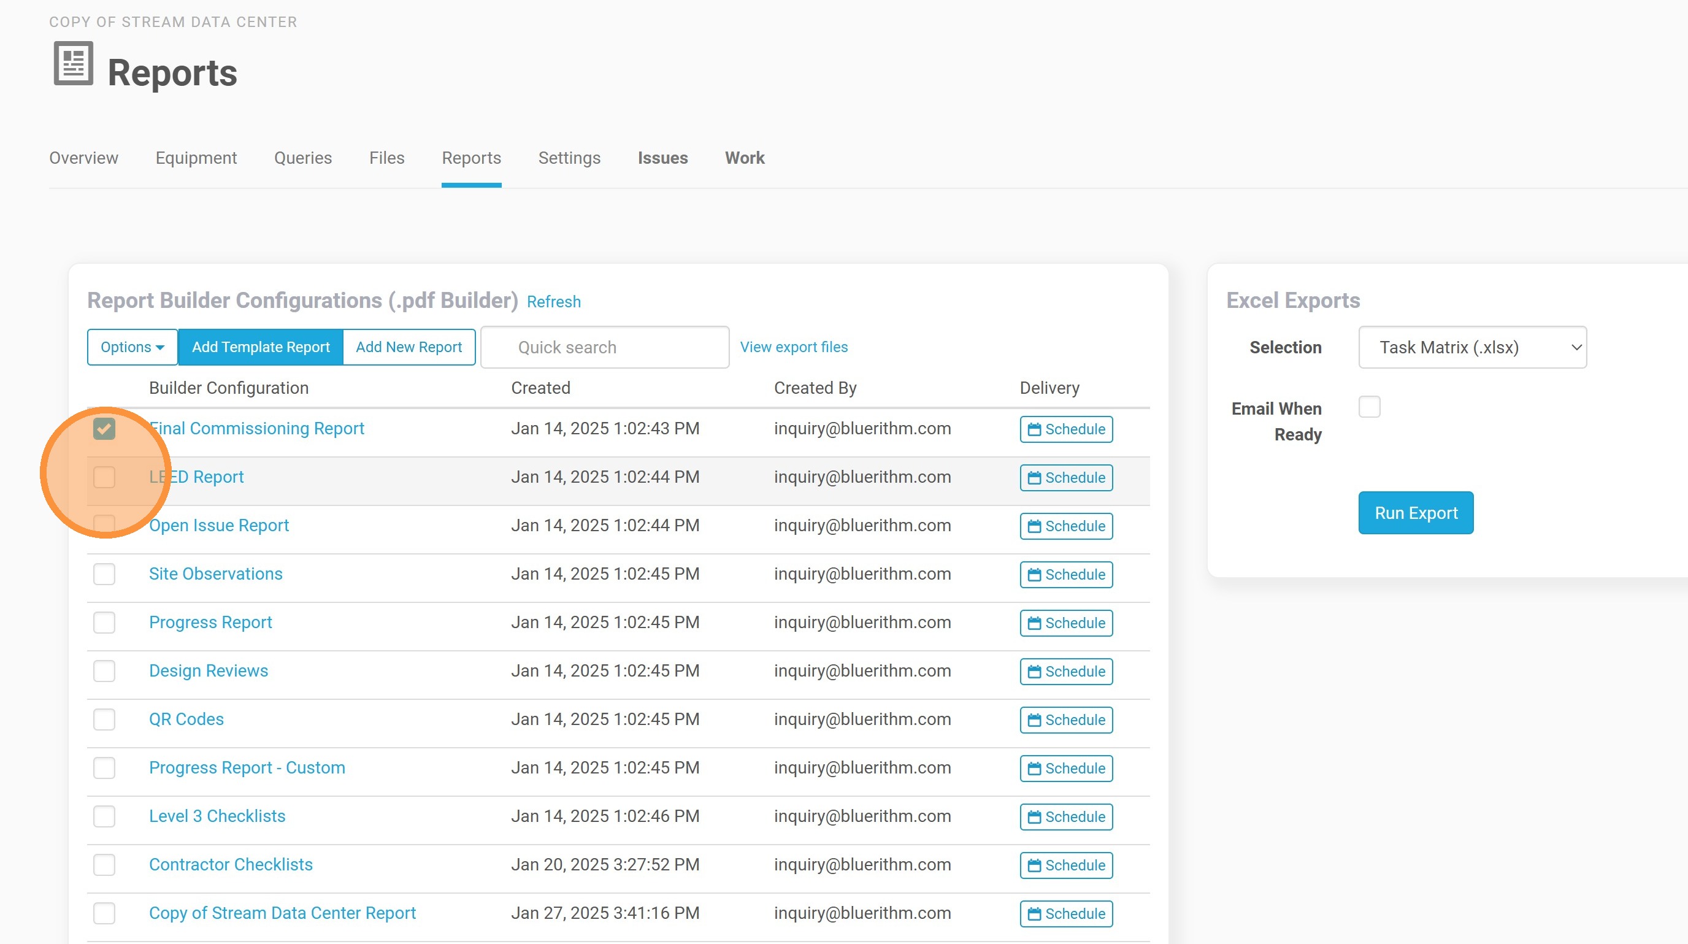Open View export files
The width and height of the screenshot is (1688, 944).
[794, 347]
